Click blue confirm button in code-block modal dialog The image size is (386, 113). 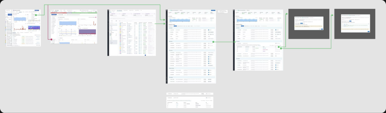[368, 32]
